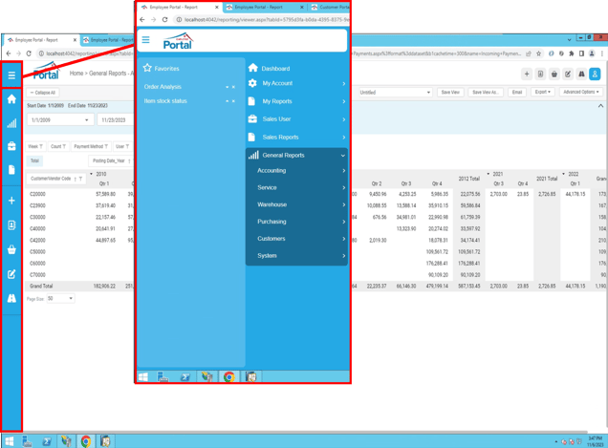Open the hamburger menu in the left sidebar
The image size is (608, 448).
pos(11,75)
